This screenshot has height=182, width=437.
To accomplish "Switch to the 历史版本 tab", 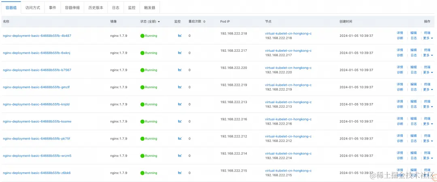I will (96, 8).
